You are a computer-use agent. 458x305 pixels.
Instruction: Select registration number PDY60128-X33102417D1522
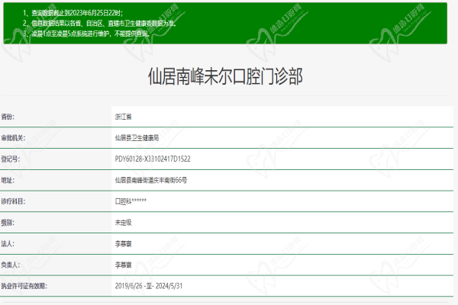153,159
